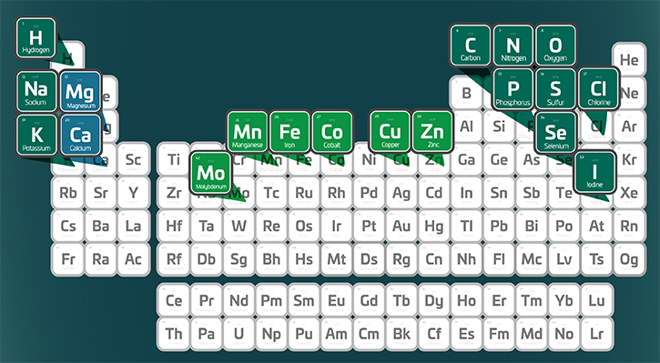Click the Oxygen highlighted tile
The height and width of the screenshot is (363, 660).
555,45
